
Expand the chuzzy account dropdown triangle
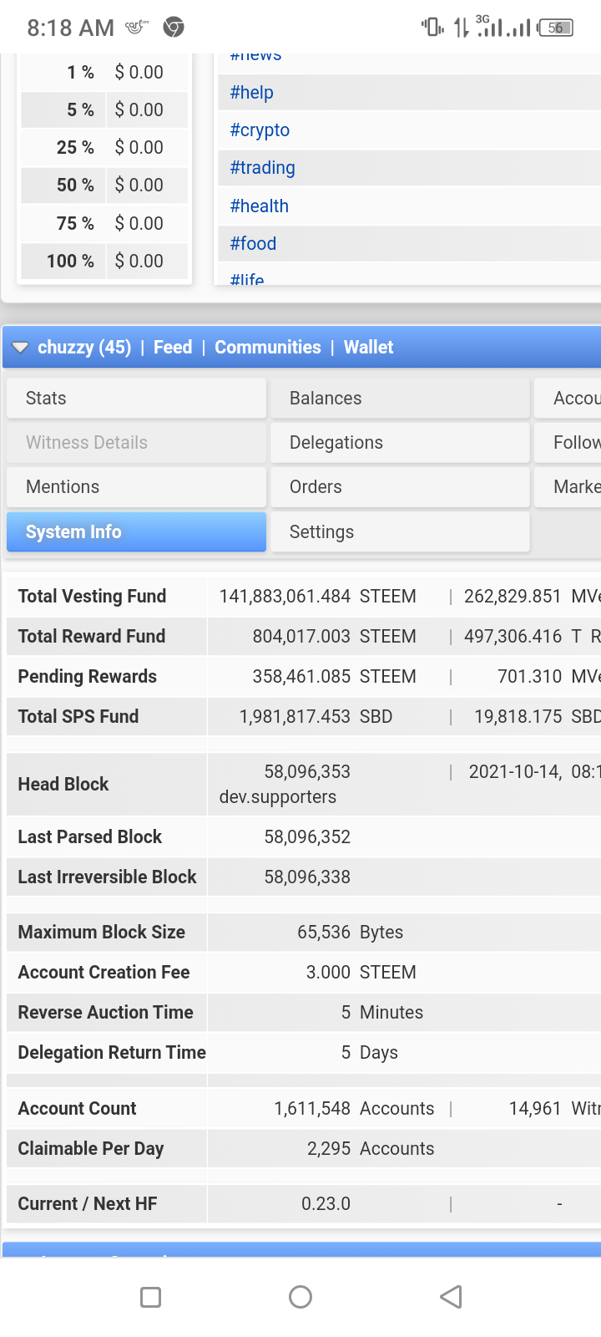[20, 348]
